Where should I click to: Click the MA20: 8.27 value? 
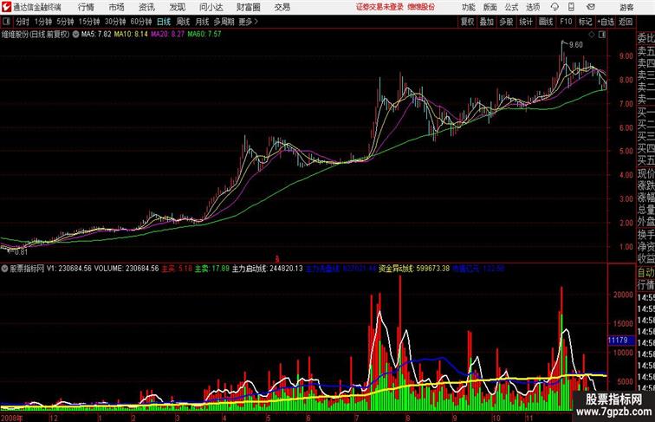coord(167,35)
